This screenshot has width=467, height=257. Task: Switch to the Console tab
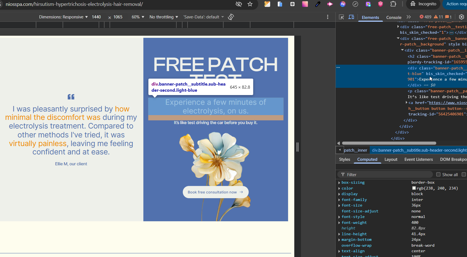[393, 17]
